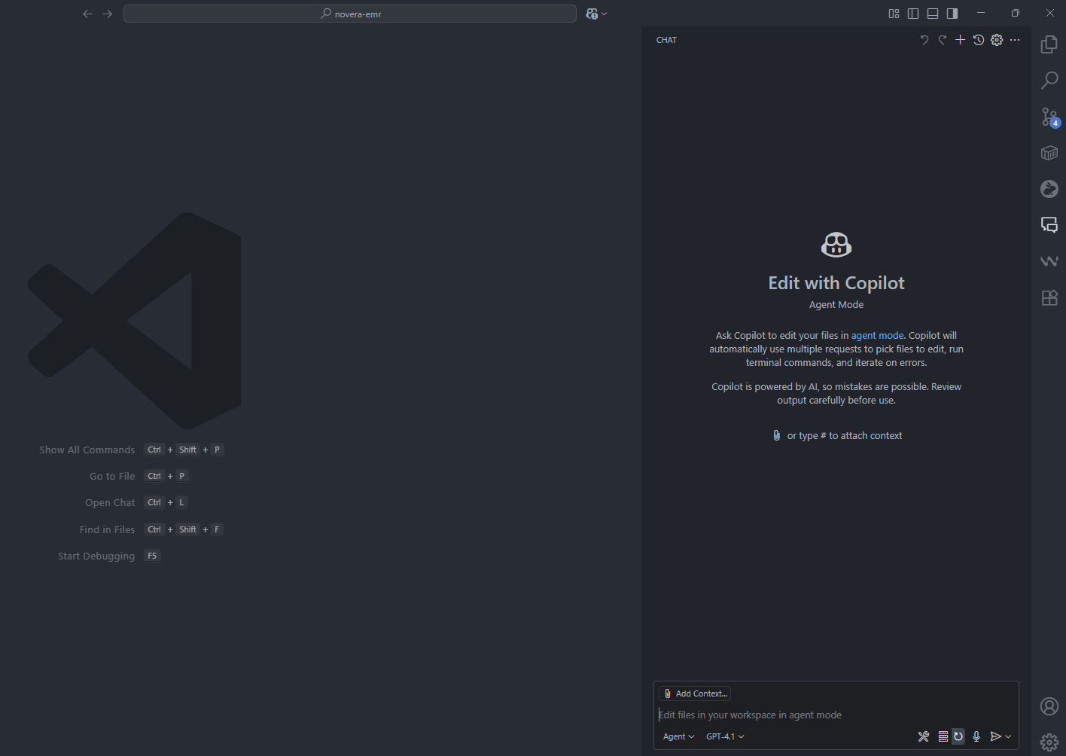Click the Show All Commands shortcut hint
The image size is (1066, 756).
click(x=131, y=450)
